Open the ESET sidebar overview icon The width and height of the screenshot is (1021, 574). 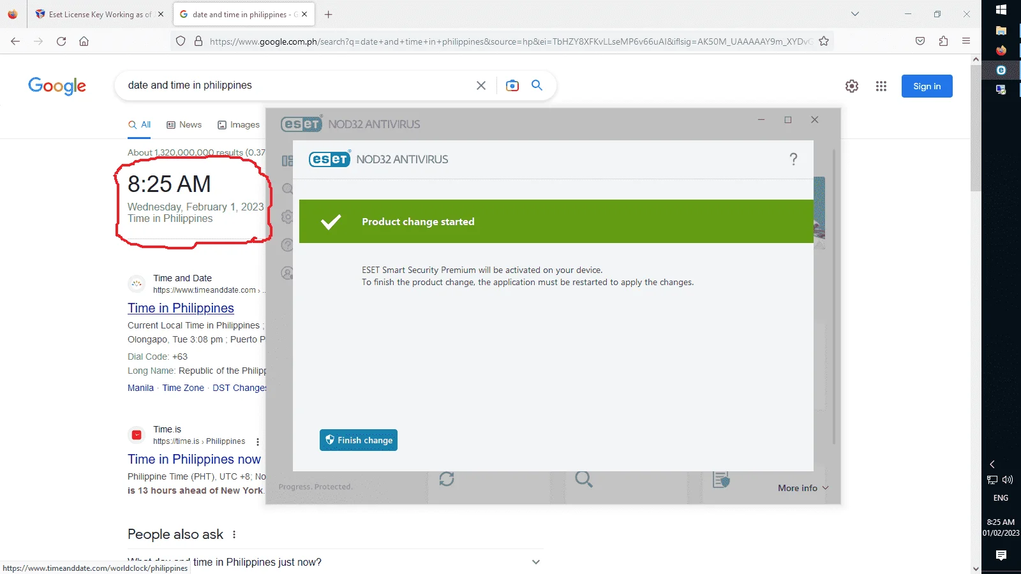pyautogui.click(x=288, y=161)
